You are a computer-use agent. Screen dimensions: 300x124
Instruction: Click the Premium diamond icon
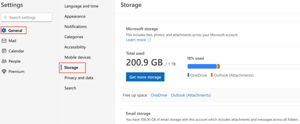4,71
